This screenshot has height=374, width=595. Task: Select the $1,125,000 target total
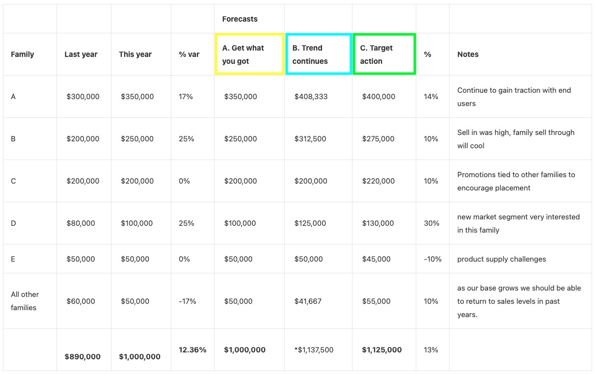[x=382, y=350]
